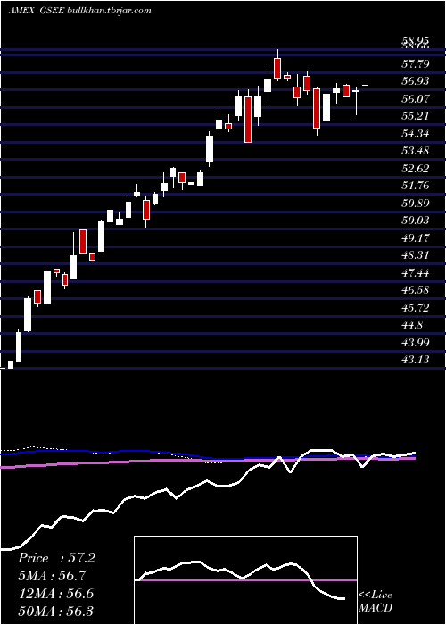Select the 52.62 price axis label
This screenshot has width=446, height=625.
click(x=416, y=169)
